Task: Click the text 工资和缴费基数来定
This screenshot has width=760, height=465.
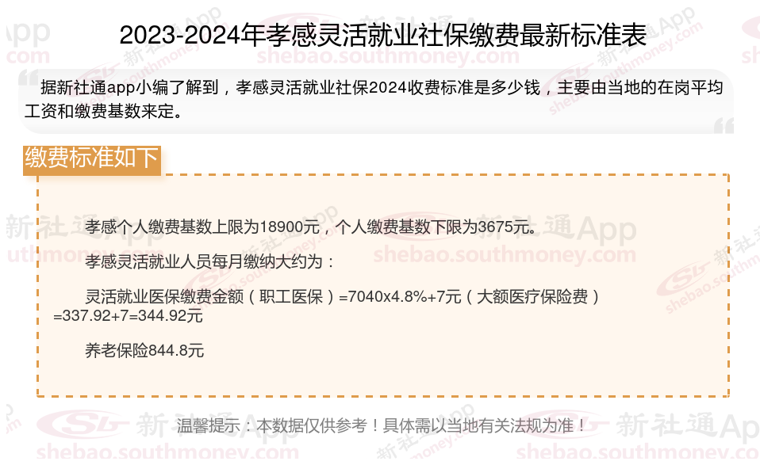Action: pyautogui.click(x=103, y=111)
